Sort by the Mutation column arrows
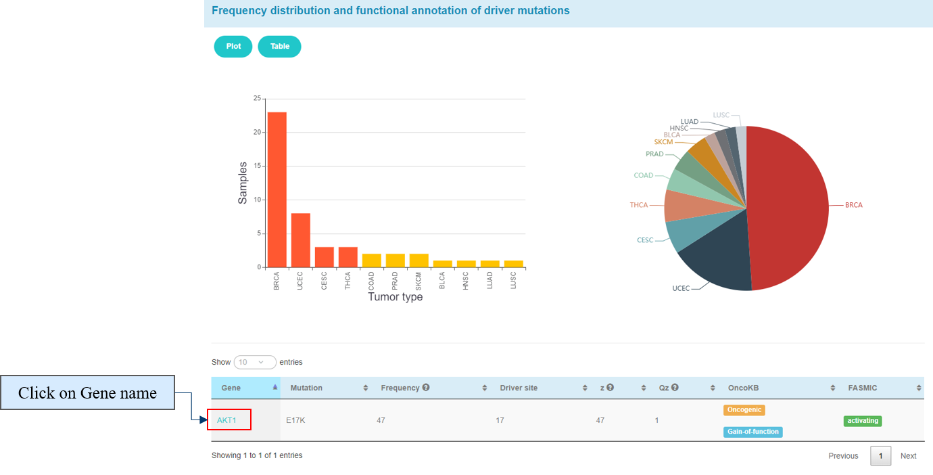The height and width of the screenshot is (475, 933). coord(365,388)
